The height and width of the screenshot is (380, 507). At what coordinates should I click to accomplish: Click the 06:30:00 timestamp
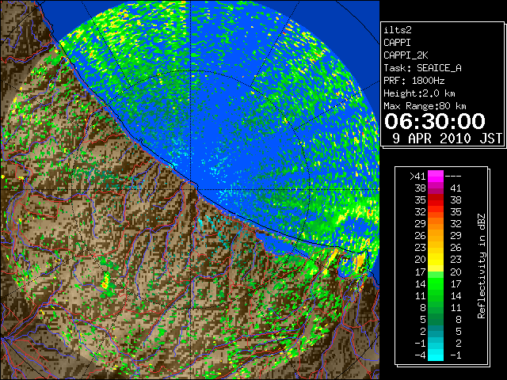pyautogui.click(x=435, y=121)
